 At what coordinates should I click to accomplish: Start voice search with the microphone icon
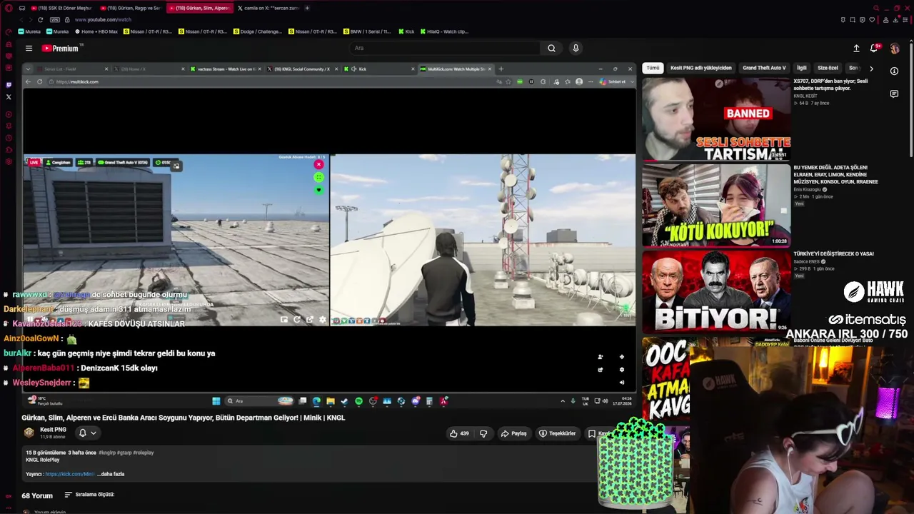click(576, 49)
